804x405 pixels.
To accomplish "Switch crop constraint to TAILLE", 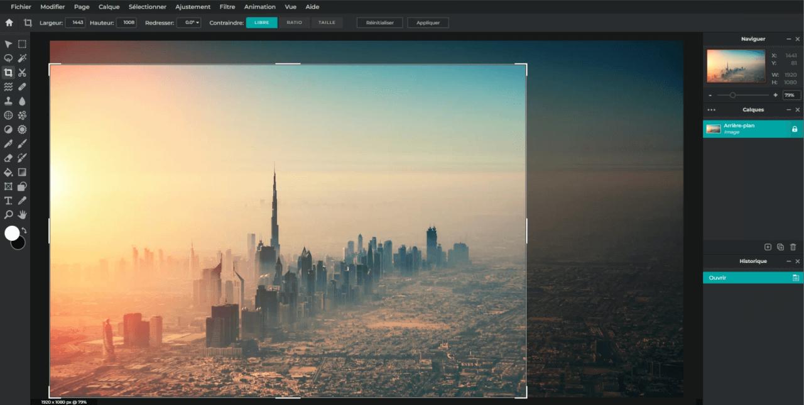I will coord(327,23).
